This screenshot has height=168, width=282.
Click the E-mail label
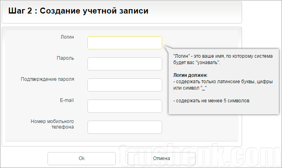click(x=66, y=100)
